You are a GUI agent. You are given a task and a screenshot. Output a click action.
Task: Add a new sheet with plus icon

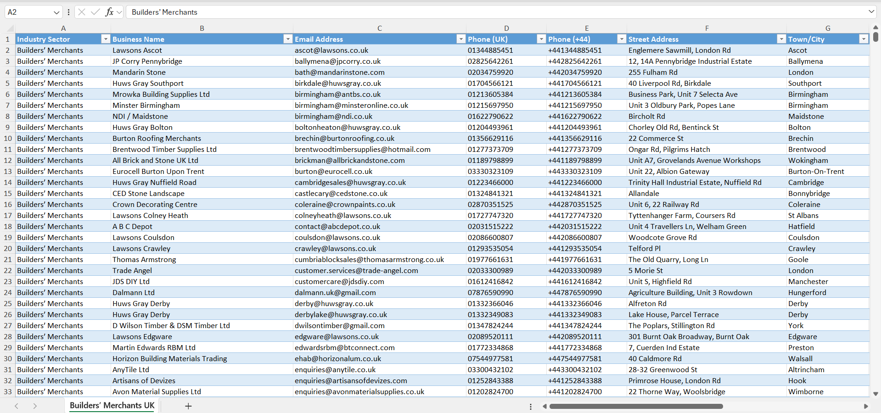(x=188, y=406)
